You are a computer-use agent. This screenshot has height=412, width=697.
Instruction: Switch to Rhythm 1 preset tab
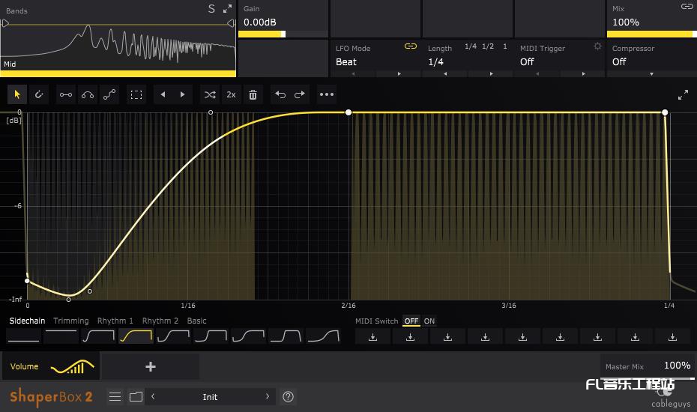(115, 321)
